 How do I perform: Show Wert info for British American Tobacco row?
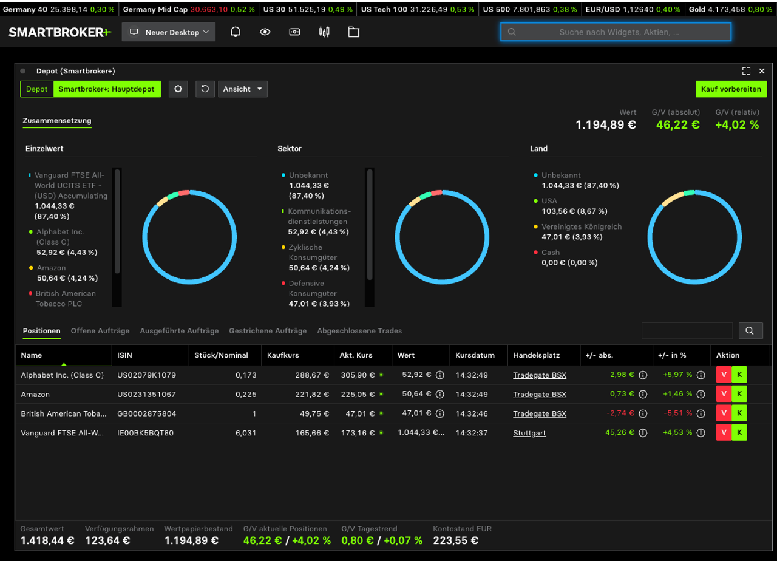click(440, 414)
